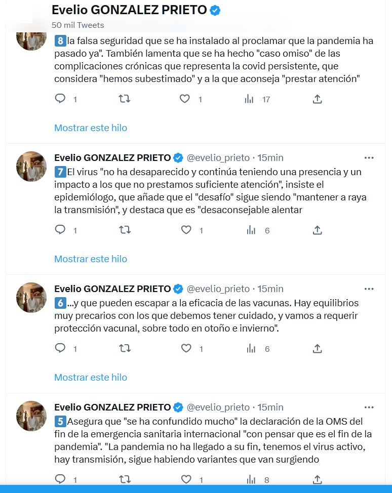This screenshot has width=392, height=493.
Task: View analytics for tweet number 7
Action: click(250, 230)
